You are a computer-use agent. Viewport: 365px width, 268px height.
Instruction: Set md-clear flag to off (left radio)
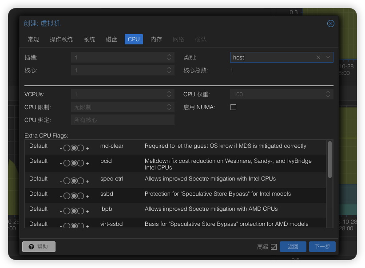[x=67, y=148]
